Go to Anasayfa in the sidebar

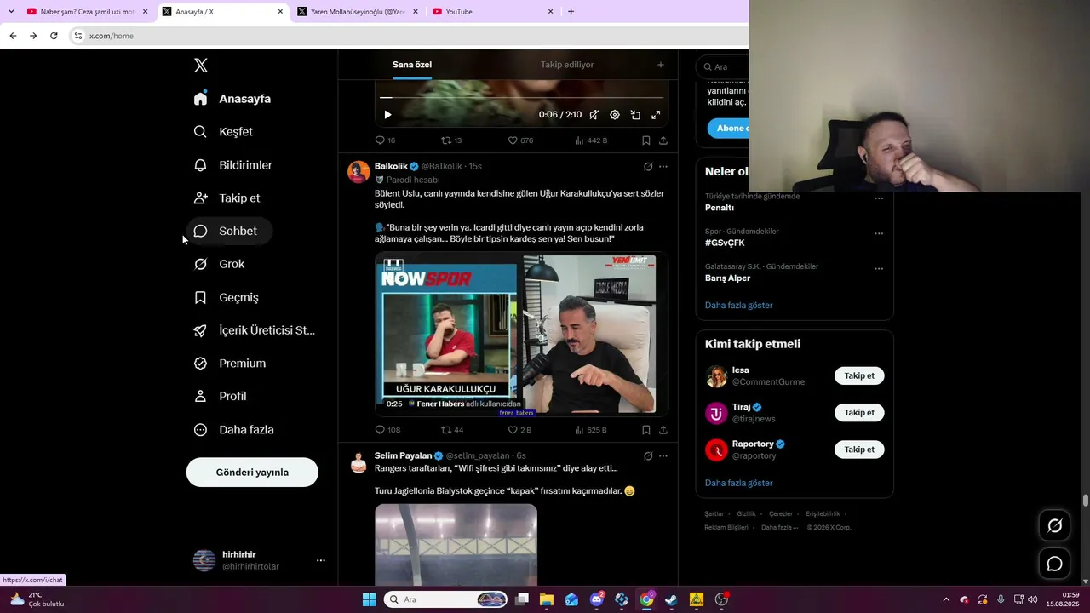click(232, 99)
